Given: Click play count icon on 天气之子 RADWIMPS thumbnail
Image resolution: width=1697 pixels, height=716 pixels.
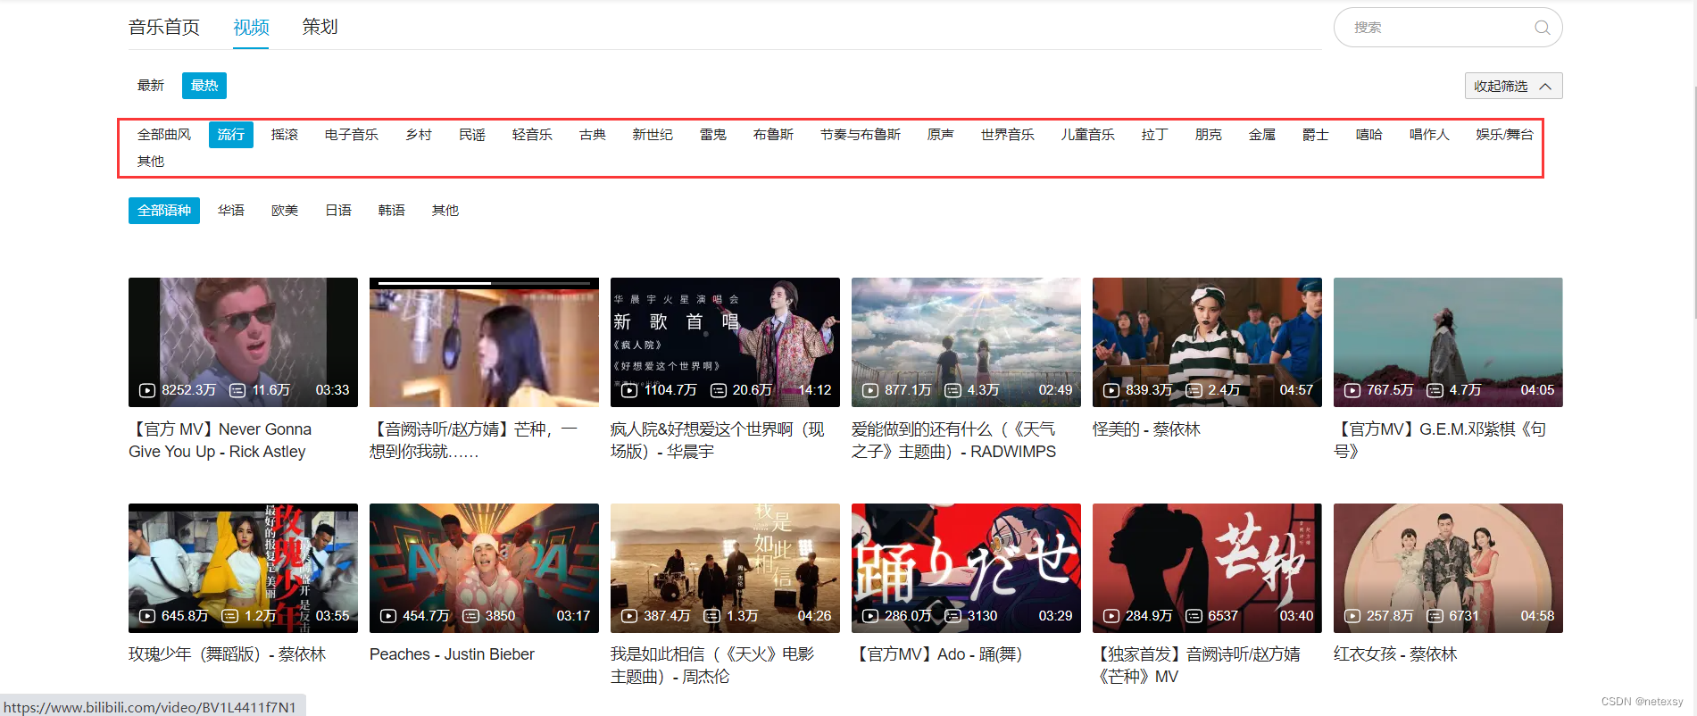Looking at the screenshot, I should tap(870, 390).
